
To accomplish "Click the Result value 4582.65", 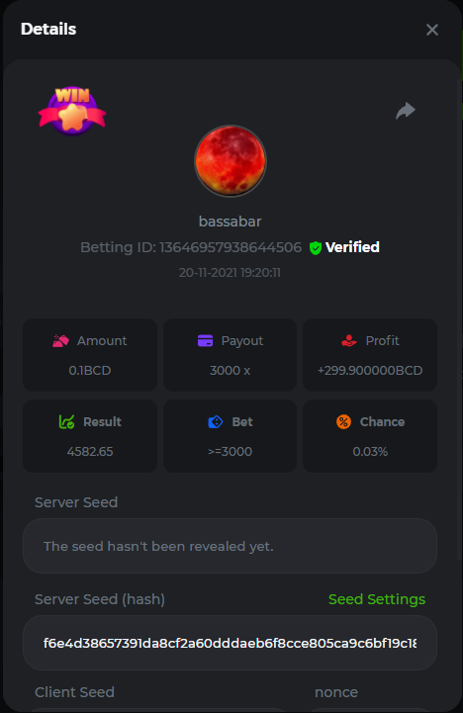I will (x=90, y=452).
